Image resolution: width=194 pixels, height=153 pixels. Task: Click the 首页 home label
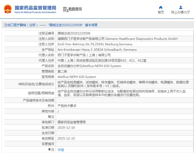[x=161, y=12]
